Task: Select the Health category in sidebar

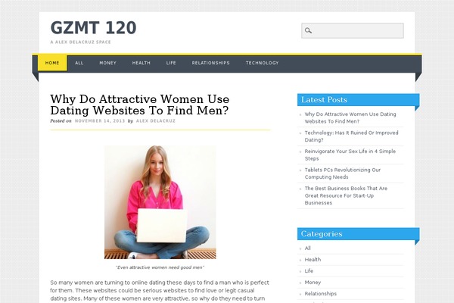Action: [313, 260]
